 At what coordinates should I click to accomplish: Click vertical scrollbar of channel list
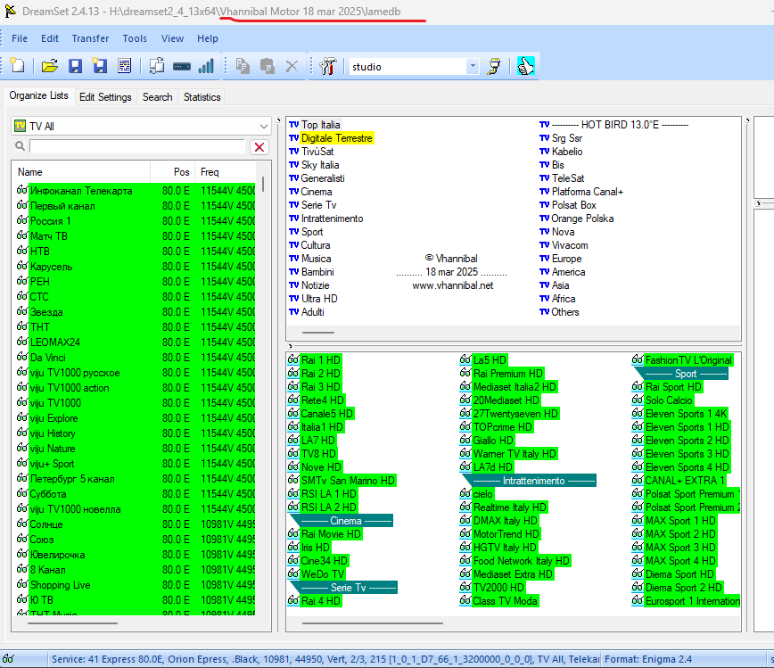[x=263, y=184]
